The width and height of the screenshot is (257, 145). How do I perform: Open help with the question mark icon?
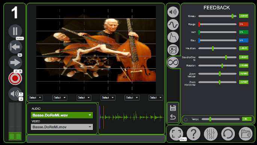[x=194, y=134]
